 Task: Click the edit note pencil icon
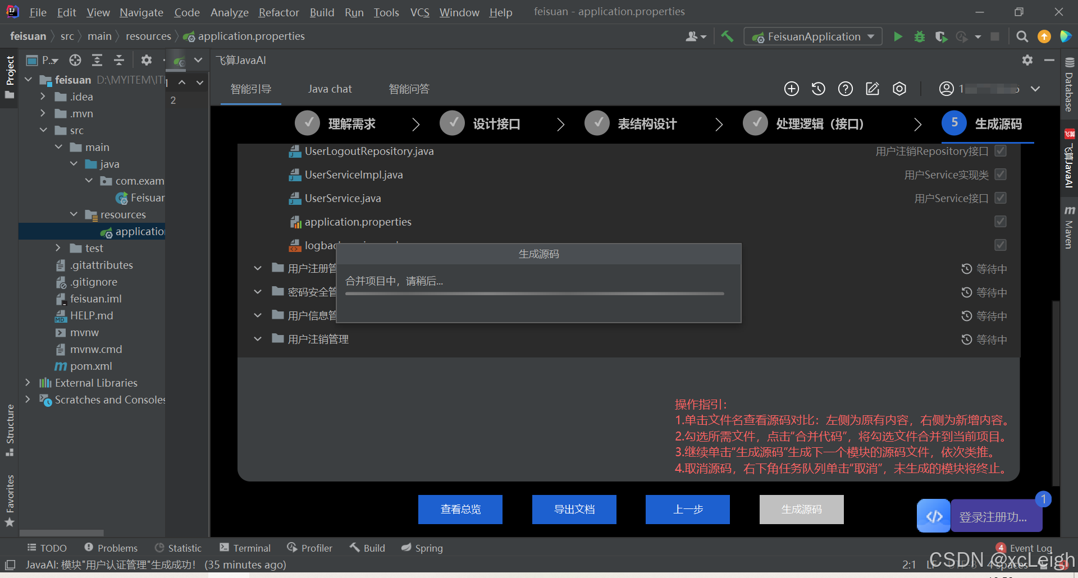872,89
